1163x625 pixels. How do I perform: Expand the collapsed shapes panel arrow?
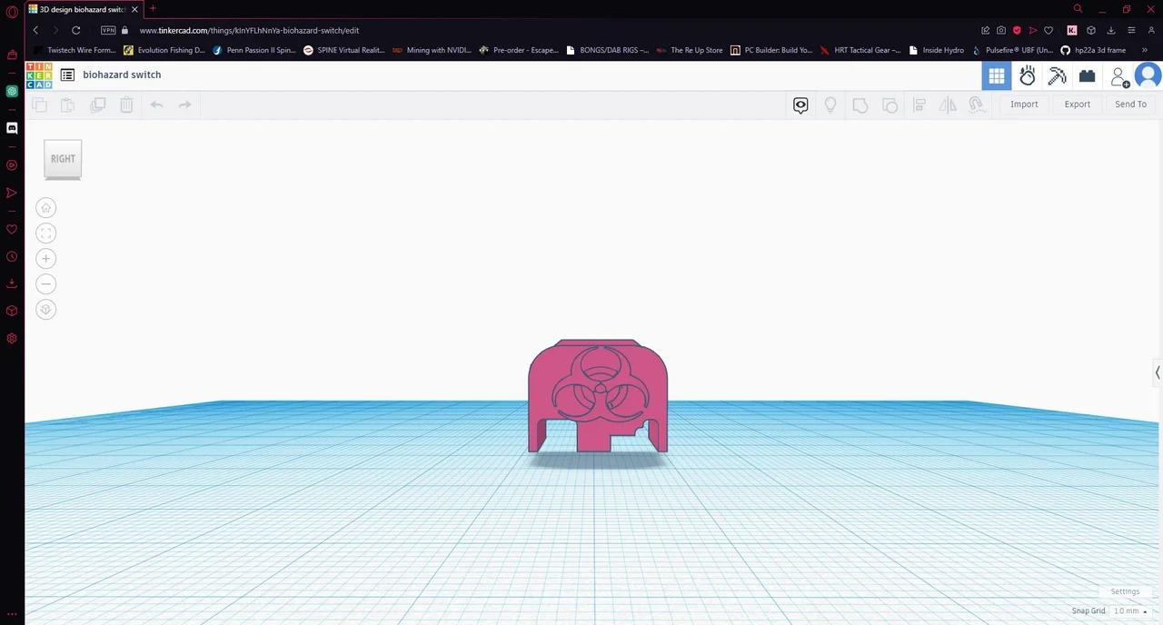tap(1157, 372)
